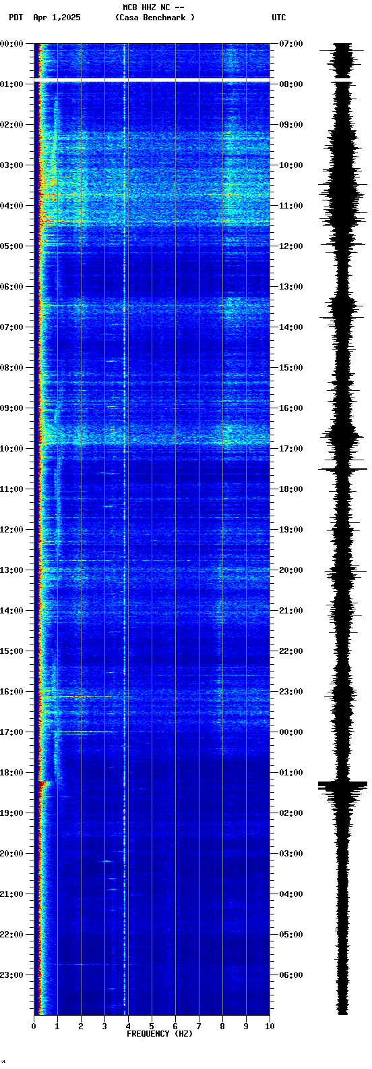The image size is (372, 1069).
Task: Click the 0 Hz frequency tick label
Action: point(34,1026)
